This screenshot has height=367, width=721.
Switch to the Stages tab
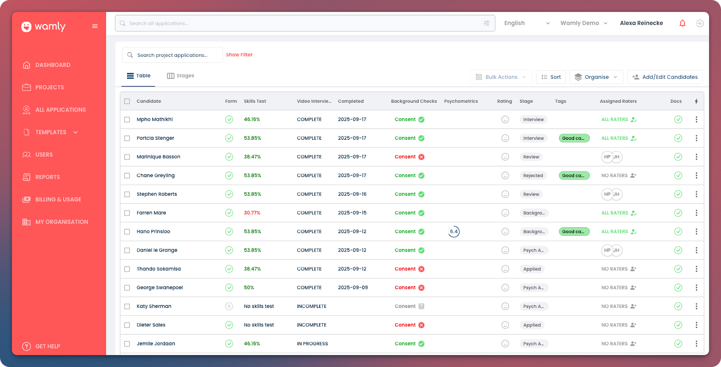(181, 76)
